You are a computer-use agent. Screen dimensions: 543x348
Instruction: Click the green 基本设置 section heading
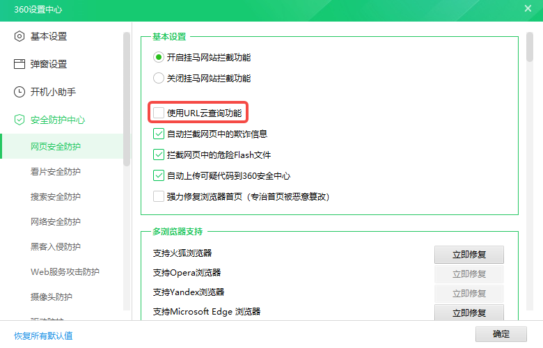pyautogui.click(x=169, y=36)
